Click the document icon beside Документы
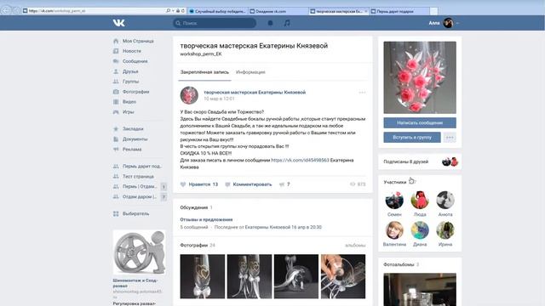The image size is (545, 306). tap(116, 139)
